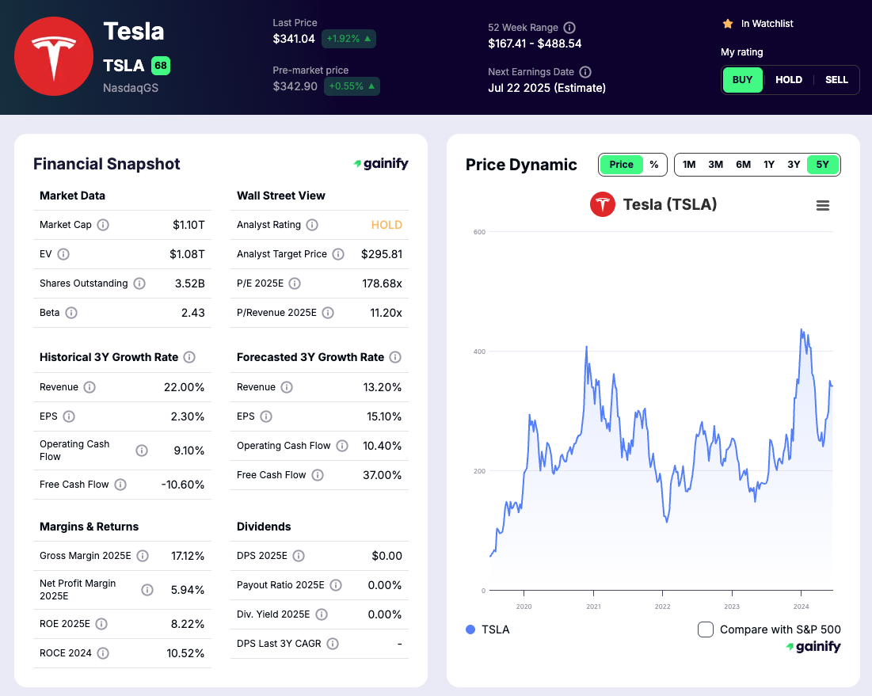
Task: Select HOLD in My rating
Action: pyautogui.click(x=789, y=79)
